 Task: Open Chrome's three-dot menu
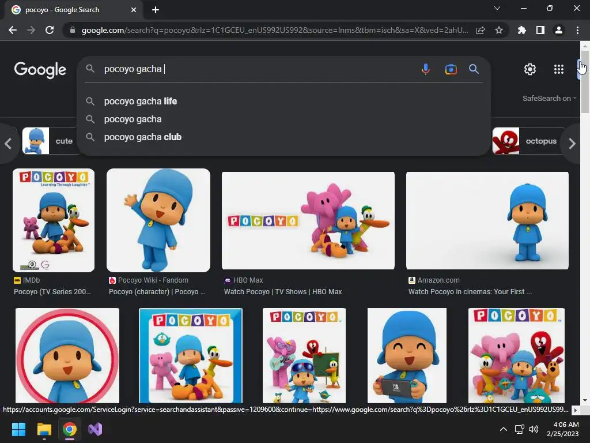tap(577, 30)
